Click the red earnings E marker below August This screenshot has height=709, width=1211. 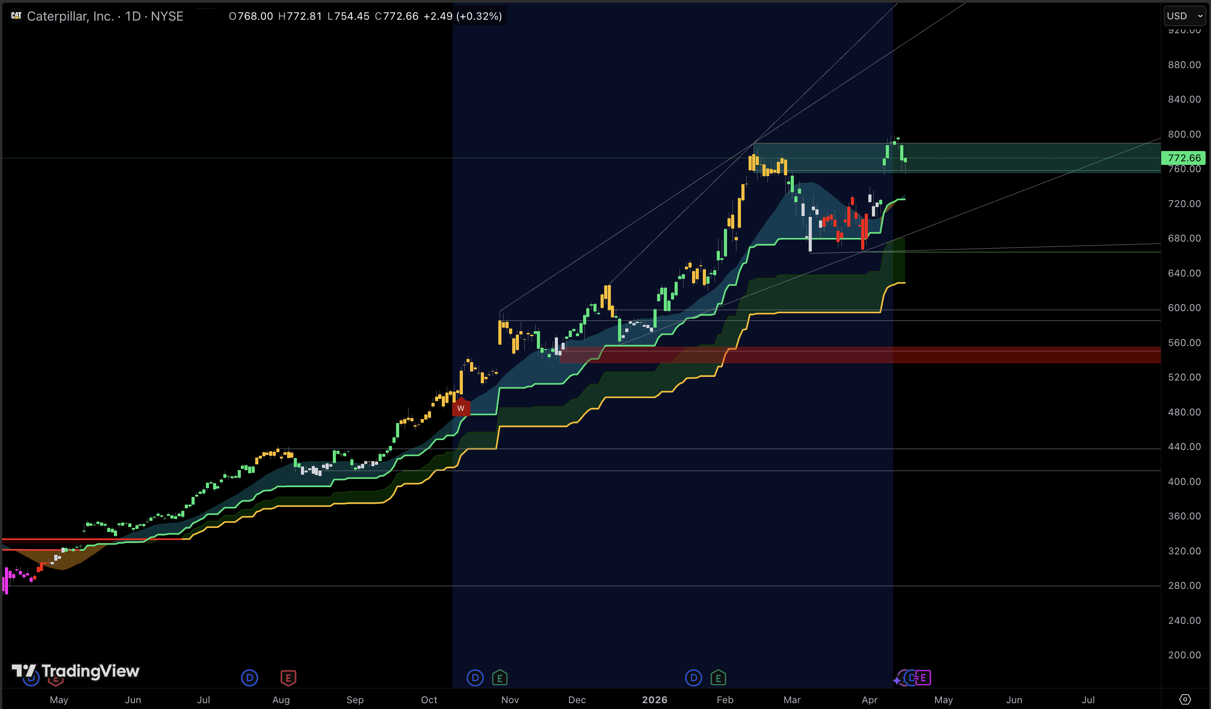[x=288, y=678]
